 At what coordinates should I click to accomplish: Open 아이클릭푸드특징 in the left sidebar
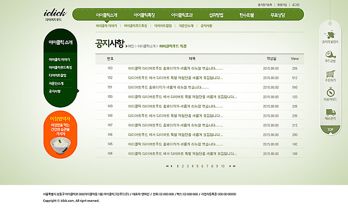60,68
